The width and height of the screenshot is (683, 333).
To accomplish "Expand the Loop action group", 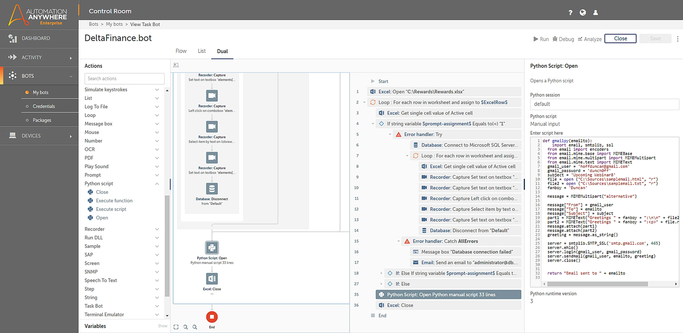I will pyautogui.click(x=157, y=115).
